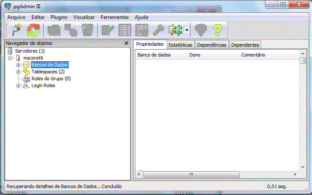Sort by the Banco de dados column header
The width and height of the screenshot is (312, 195).
click(x=161, y=55)
